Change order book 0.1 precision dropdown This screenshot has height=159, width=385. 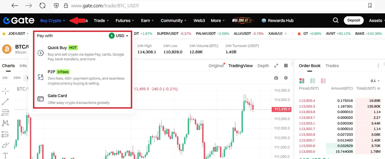(x=375, y=81)
